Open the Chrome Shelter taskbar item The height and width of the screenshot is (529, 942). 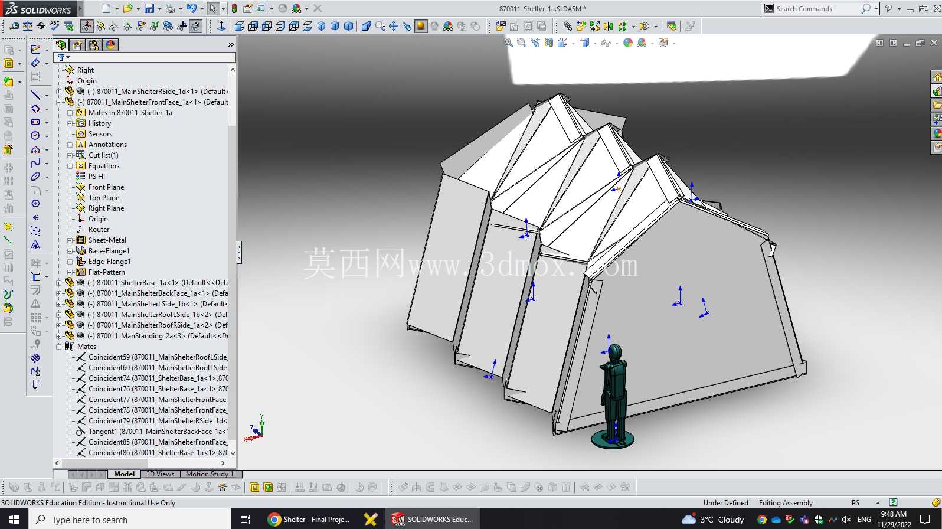(309, 520)
